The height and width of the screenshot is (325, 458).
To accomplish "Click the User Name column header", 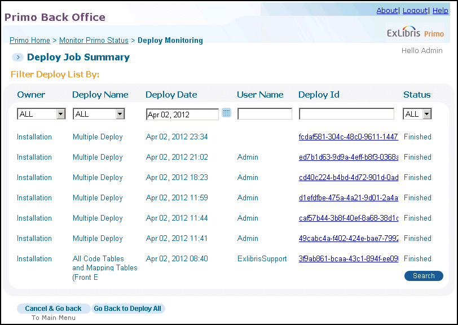I will (260, 95).
